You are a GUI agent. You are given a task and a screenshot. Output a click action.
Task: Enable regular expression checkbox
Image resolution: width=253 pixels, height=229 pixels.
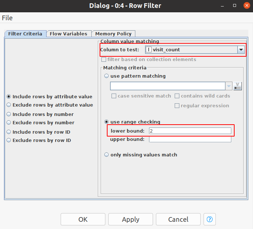coord(177,105)
